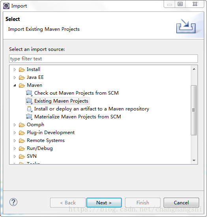
Task: Click the Eclipse icon in the title bar
Action: coord(6,6)
